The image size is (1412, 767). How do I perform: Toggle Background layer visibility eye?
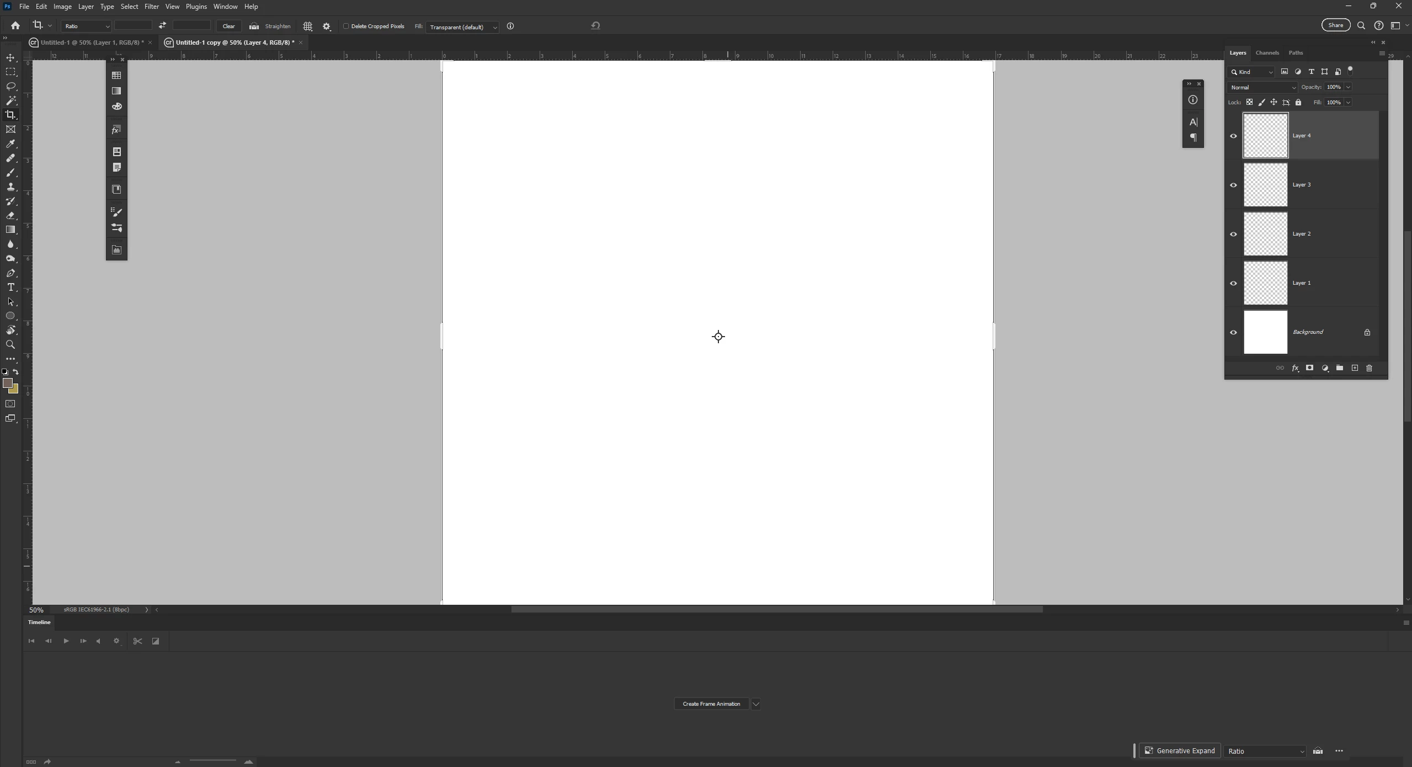[1233, 332]
